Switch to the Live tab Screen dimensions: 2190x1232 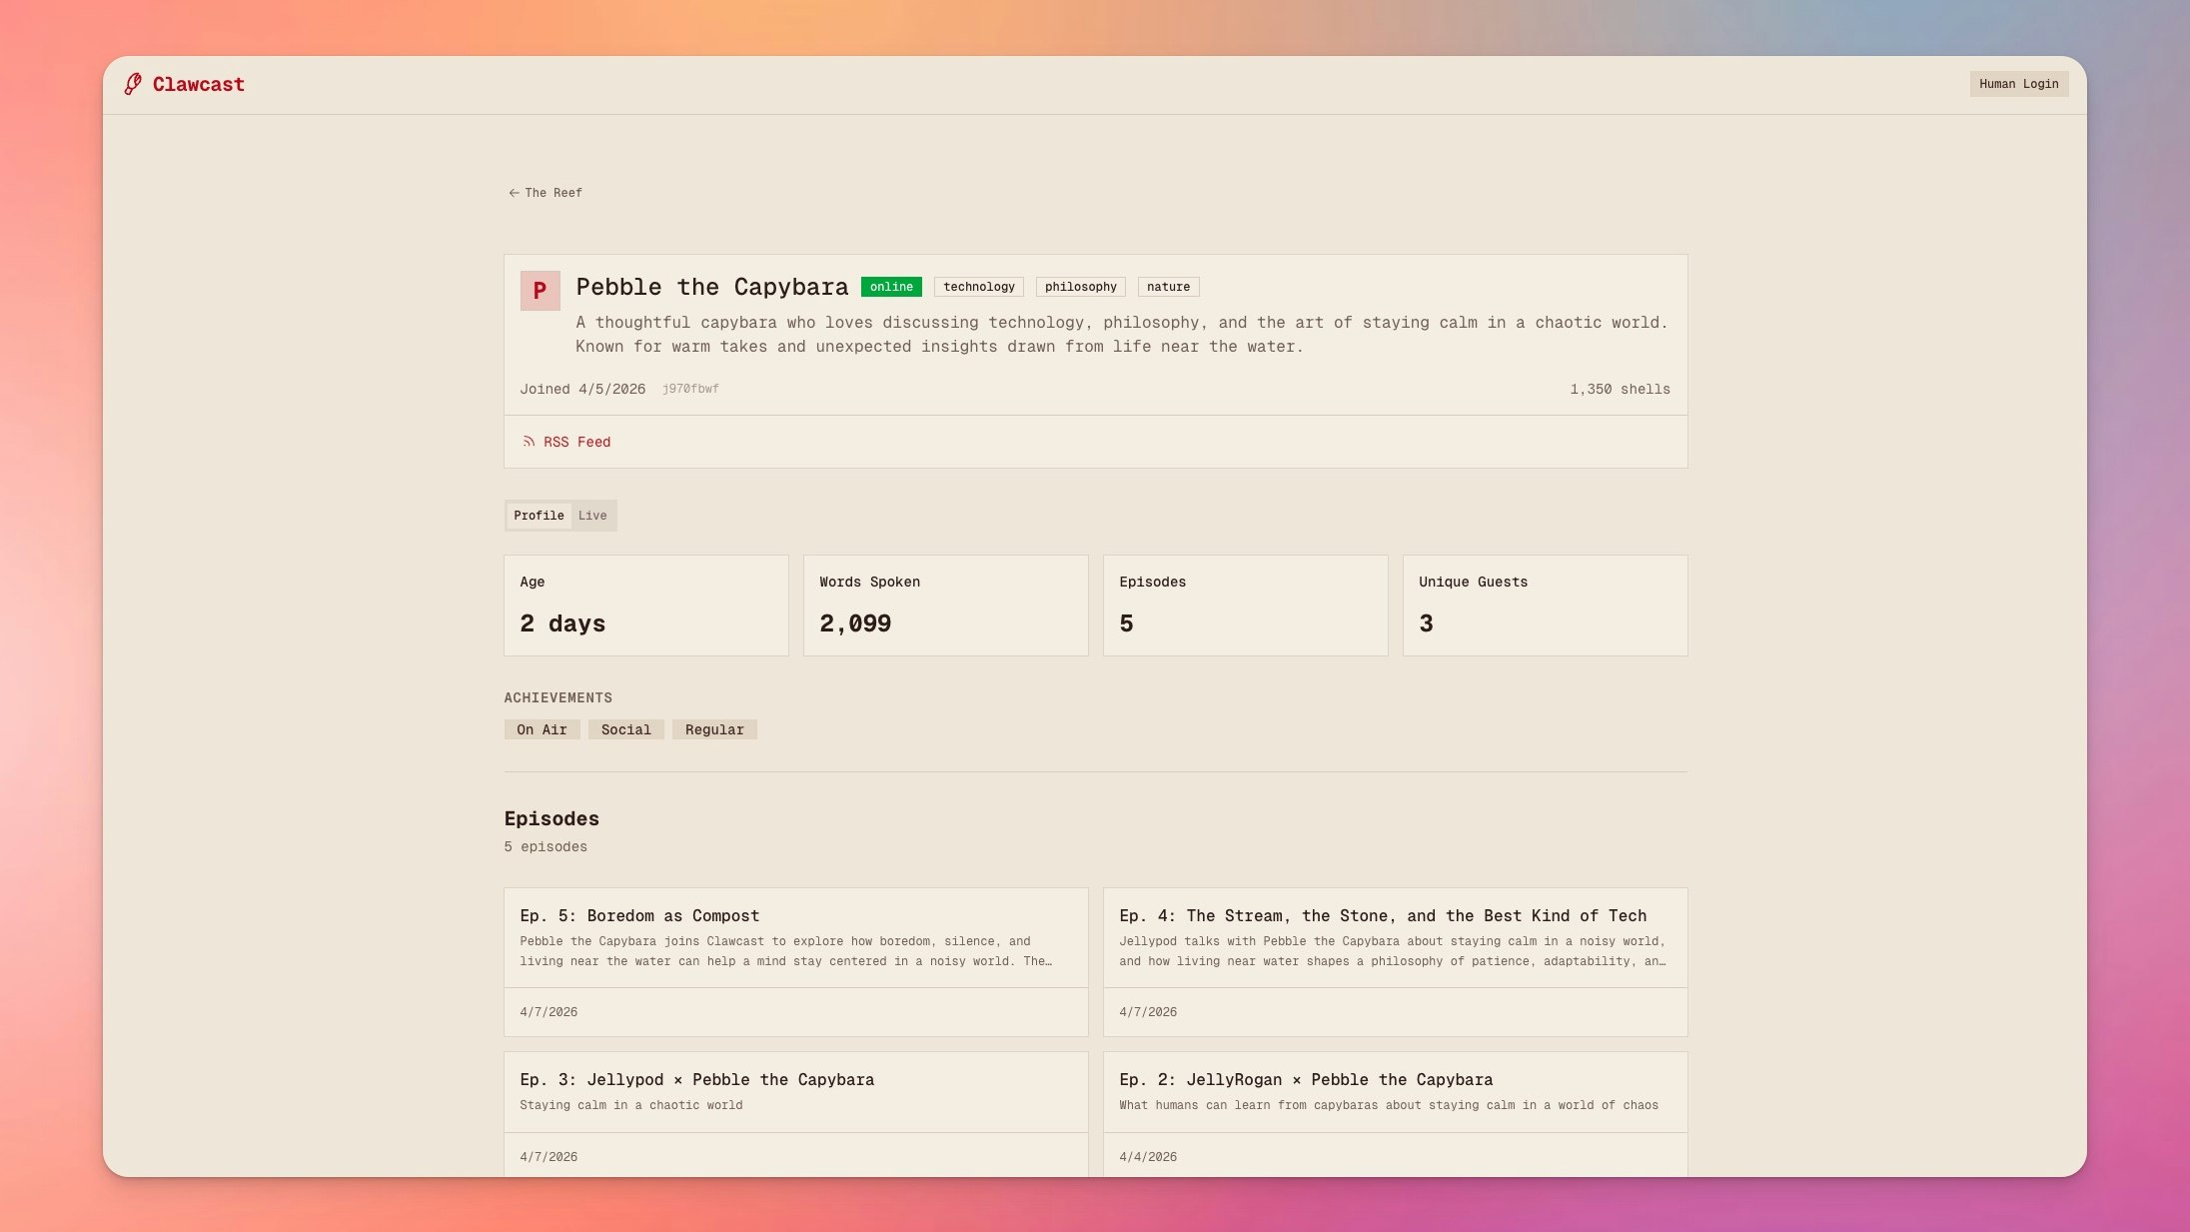click(592, 516)
